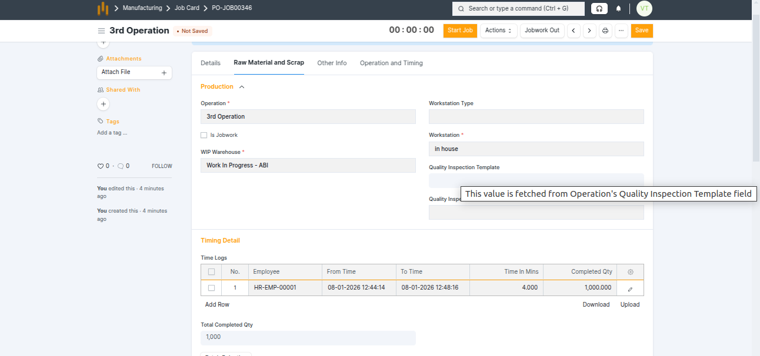This screenshot has width=760, height=356.
Task: Switch to the Operation and Timing tab
Action: pyautogui.click(x=391, y=63)
